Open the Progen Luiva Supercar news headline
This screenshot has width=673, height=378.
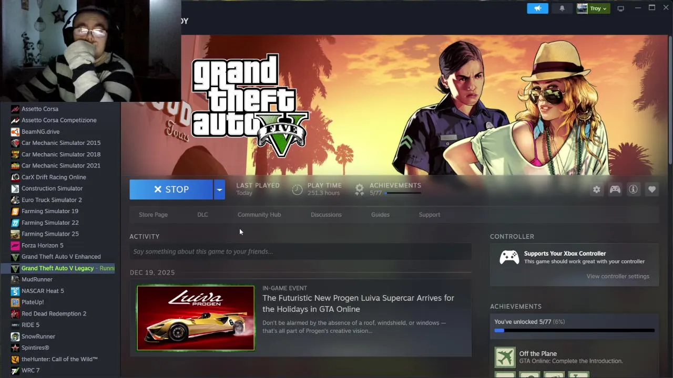point(358,303)
